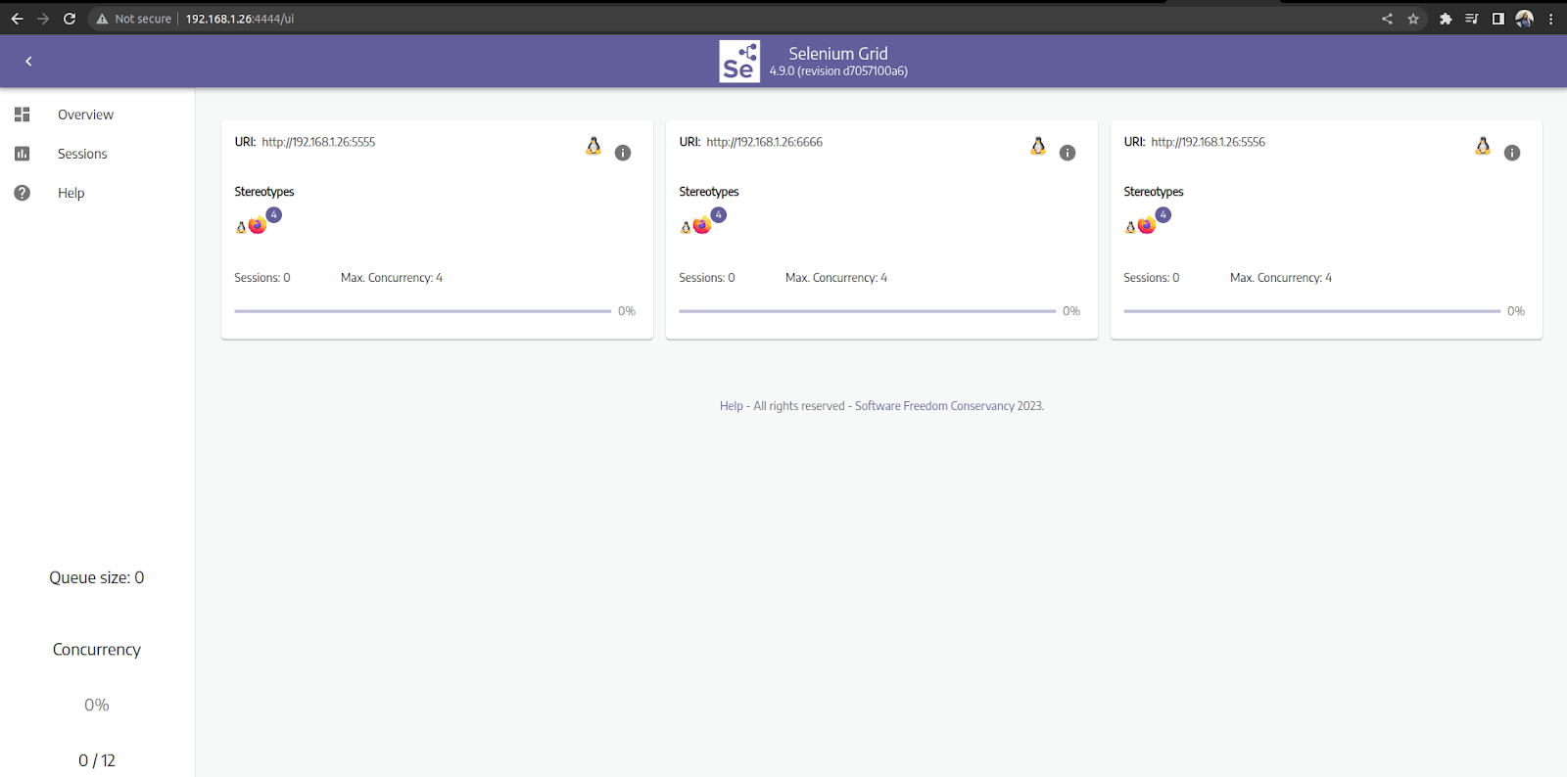This screenshot has width=1567, height=777.
Task: Click the Sessions chart icon
Action: coord(23,154)
